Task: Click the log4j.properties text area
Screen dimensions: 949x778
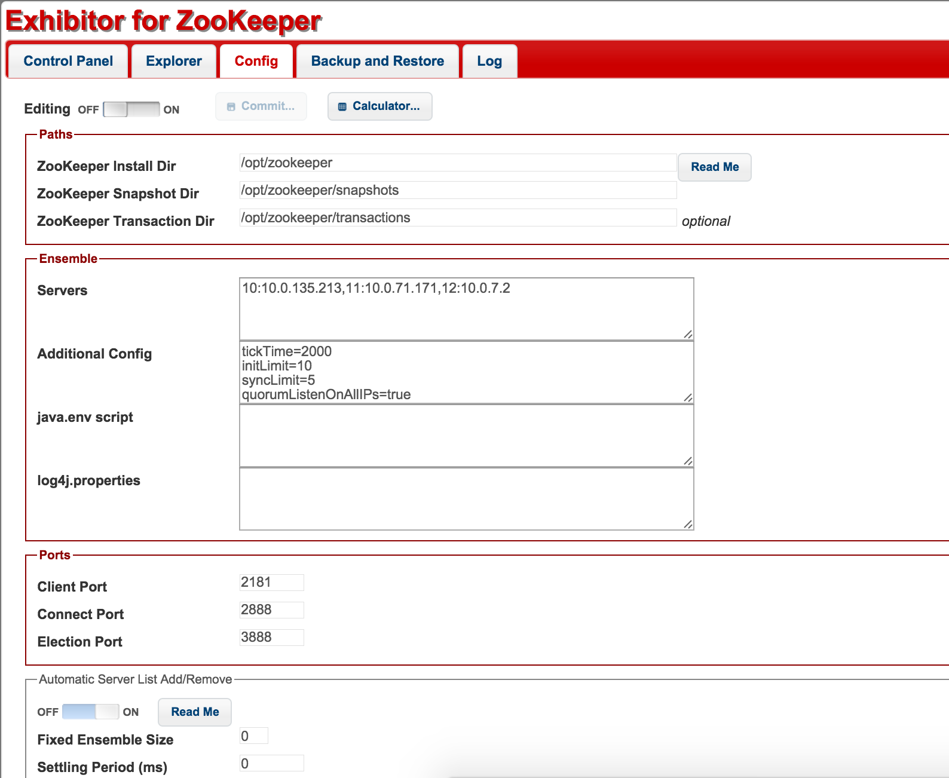Action: tap(466, 499)
